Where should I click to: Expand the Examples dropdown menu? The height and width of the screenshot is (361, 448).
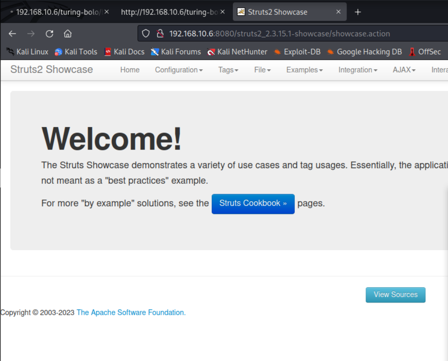(x=305, y=70)
